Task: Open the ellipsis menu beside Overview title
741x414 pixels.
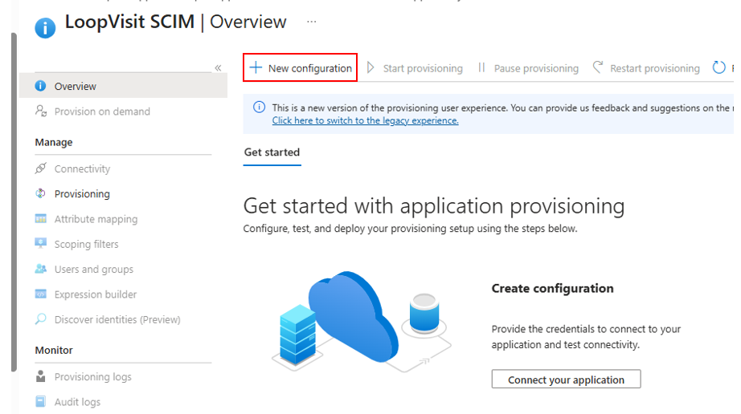Action: pos(311,22)
